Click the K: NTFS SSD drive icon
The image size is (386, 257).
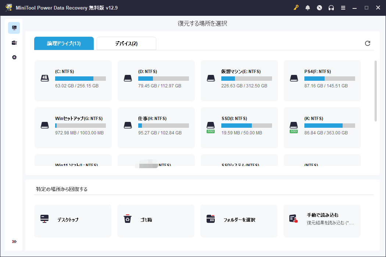[x=294, y=127]
